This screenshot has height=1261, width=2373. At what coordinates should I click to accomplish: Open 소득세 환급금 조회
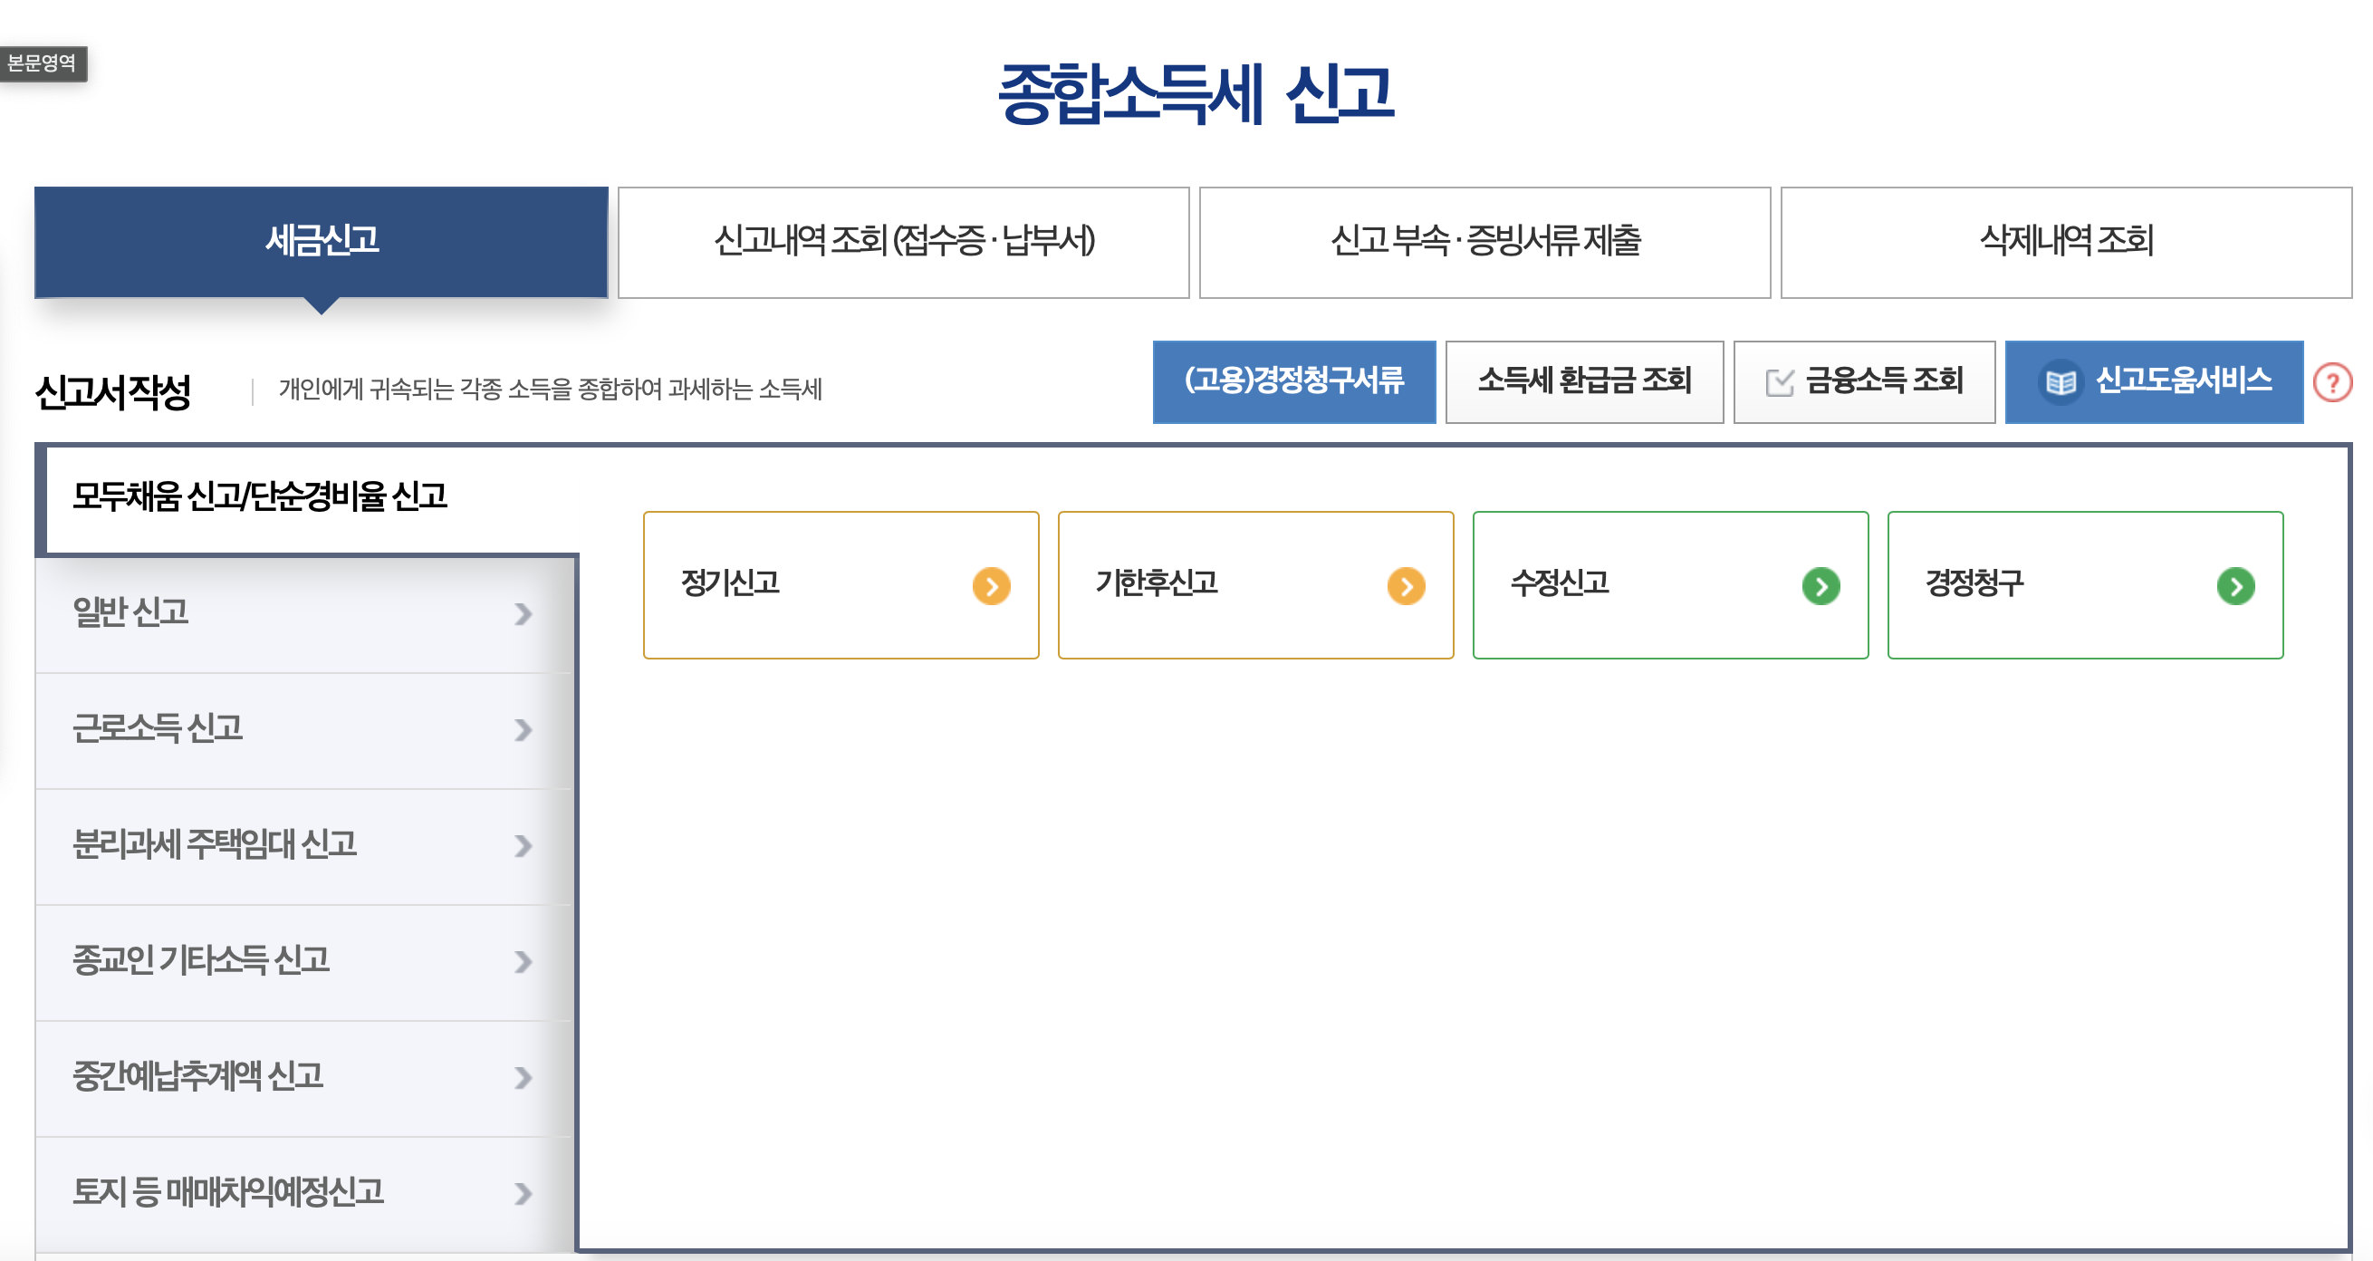tap(1584, 381)
